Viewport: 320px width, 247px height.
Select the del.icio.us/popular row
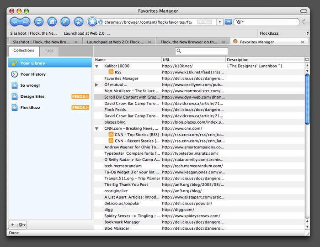click(199, 203)
